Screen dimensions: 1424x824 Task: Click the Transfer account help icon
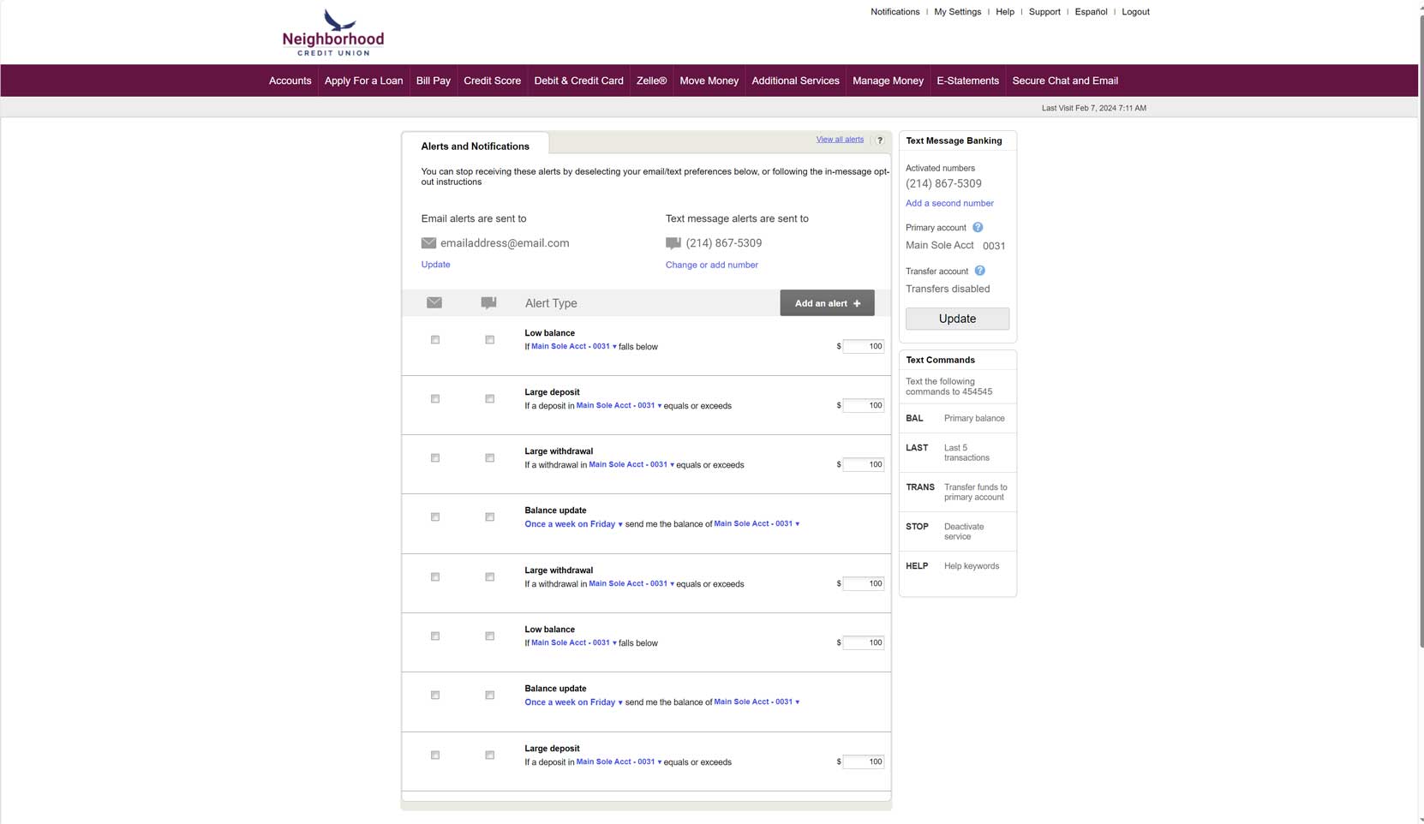[x=979, y=271]
